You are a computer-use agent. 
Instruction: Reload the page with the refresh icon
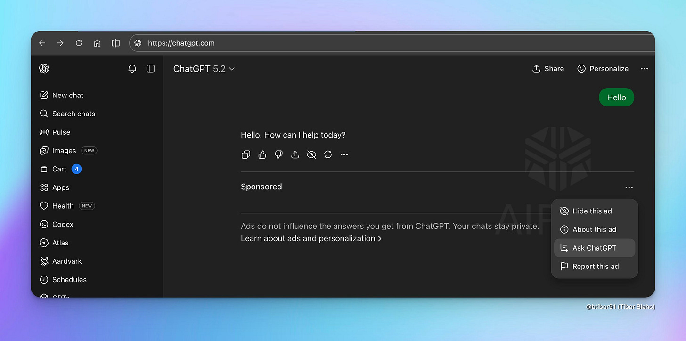[79, 43]
